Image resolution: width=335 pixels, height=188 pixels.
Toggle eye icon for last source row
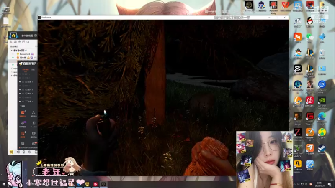coord(20,102)
